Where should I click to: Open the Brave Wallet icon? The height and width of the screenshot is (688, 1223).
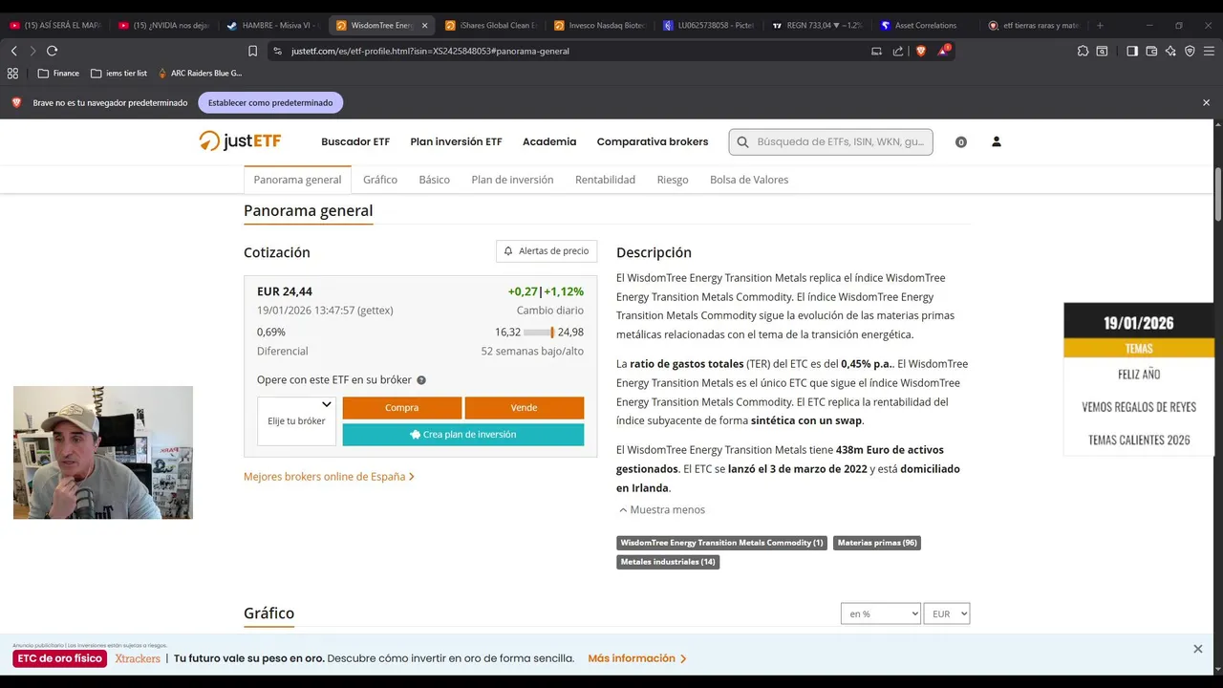click(x=1151, y=51)
